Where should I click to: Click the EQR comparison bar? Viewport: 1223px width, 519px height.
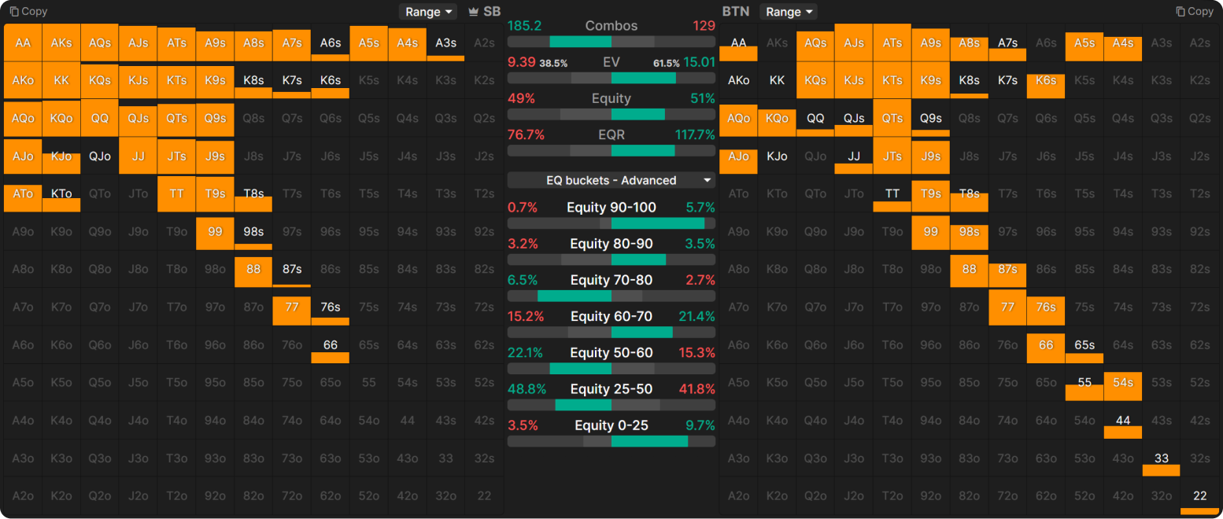[611, 150]
